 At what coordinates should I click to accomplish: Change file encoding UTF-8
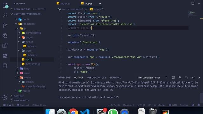pos(141,105)
